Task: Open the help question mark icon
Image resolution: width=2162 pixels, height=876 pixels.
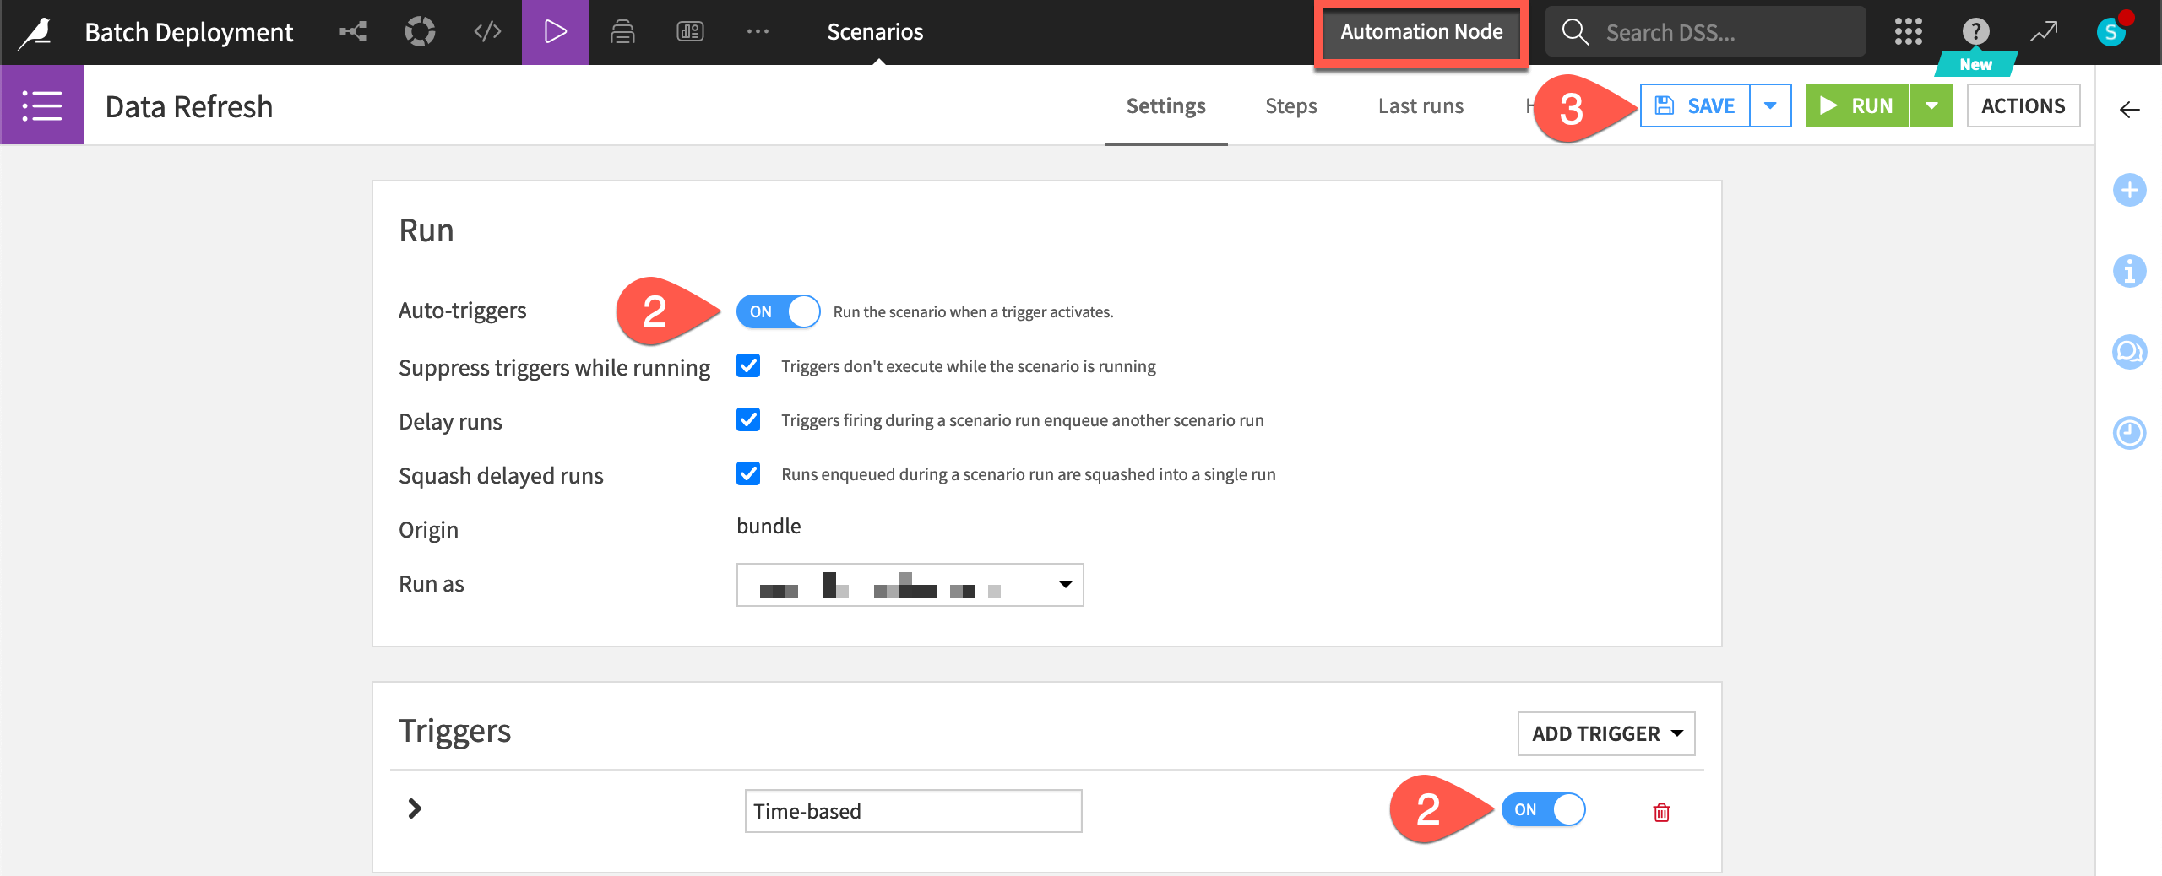Action: click(1975, 32)
